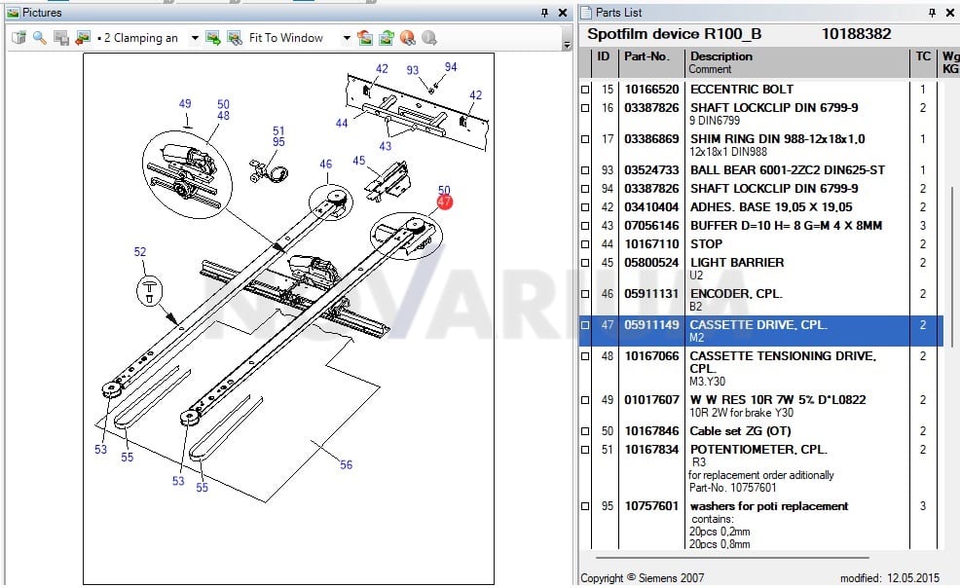This screenshot has width=960, height=588.
Task: Click the next picture icon with green arrow
Action: 213,38
